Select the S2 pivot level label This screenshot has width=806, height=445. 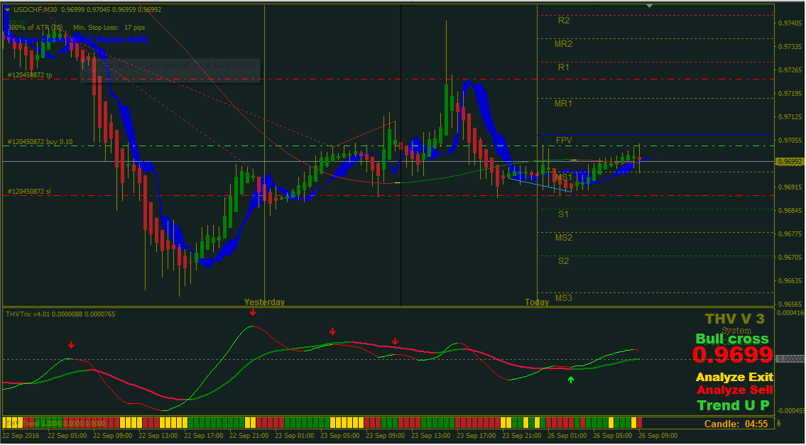564,261
